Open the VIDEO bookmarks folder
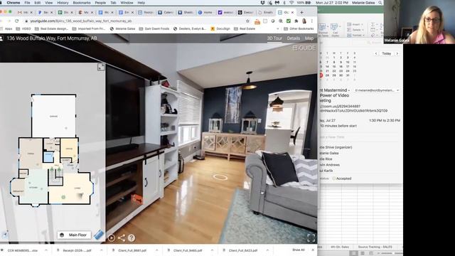 point(23,28)
